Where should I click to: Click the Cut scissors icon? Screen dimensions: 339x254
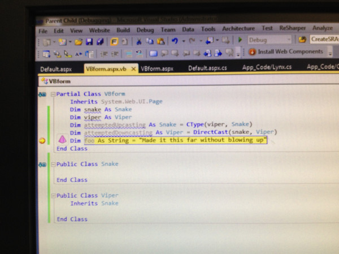[x=139, y=41]
